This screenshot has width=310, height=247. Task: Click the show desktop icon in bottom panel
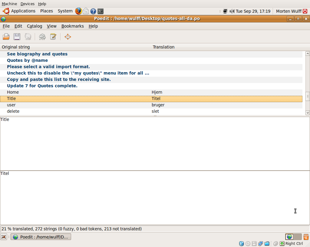pos(4,237)
